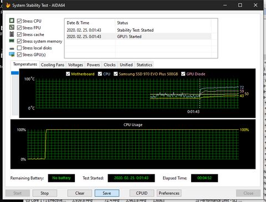Toggle the GPU Diode temperature checkbox
This screenshot has height=202, width=266.
pos(183,74)
